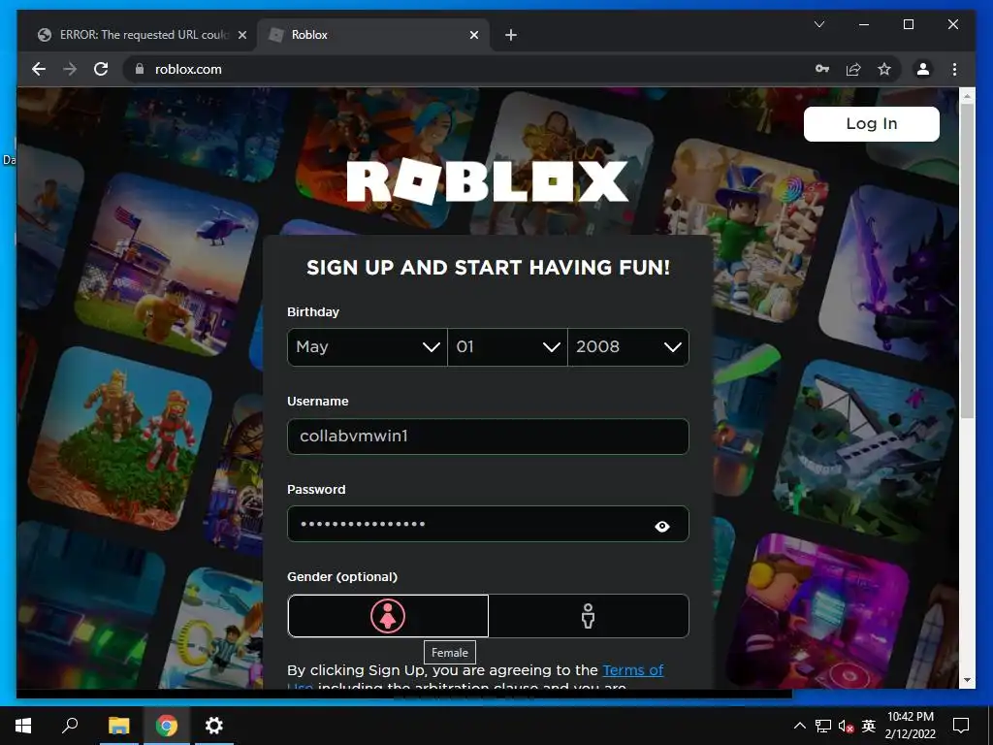The image size is (993, 745).
Task: Open Settings gear from the taskbar
Action: point(214,726)
